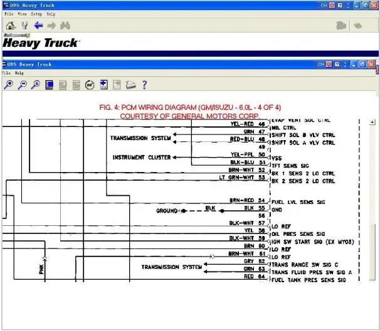Image resolution: width=380 pixels, height=331 pixels.
Task: Click the blue arrow page icon
Action: tap(103, 84)
